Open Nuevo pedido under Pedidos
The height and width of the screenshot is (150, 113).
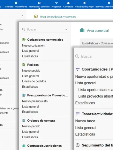point(31,71)
